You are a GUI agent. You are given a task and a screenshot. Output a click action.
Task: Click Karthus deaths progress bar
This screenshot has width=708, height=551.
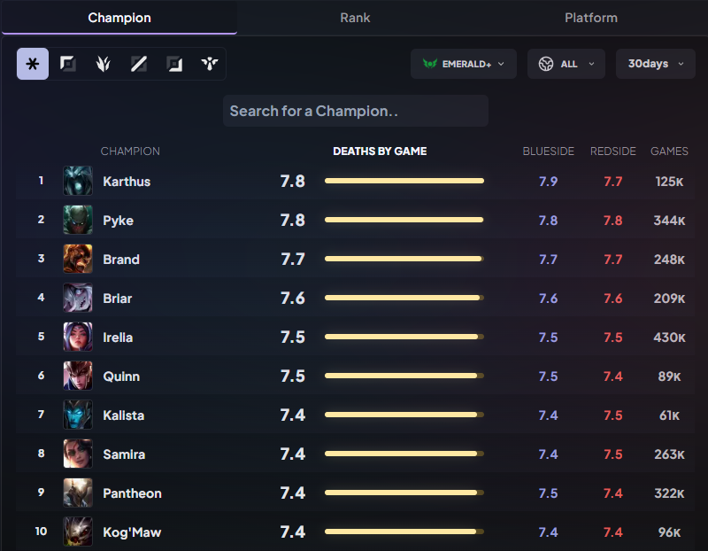(x=404, y=181)
